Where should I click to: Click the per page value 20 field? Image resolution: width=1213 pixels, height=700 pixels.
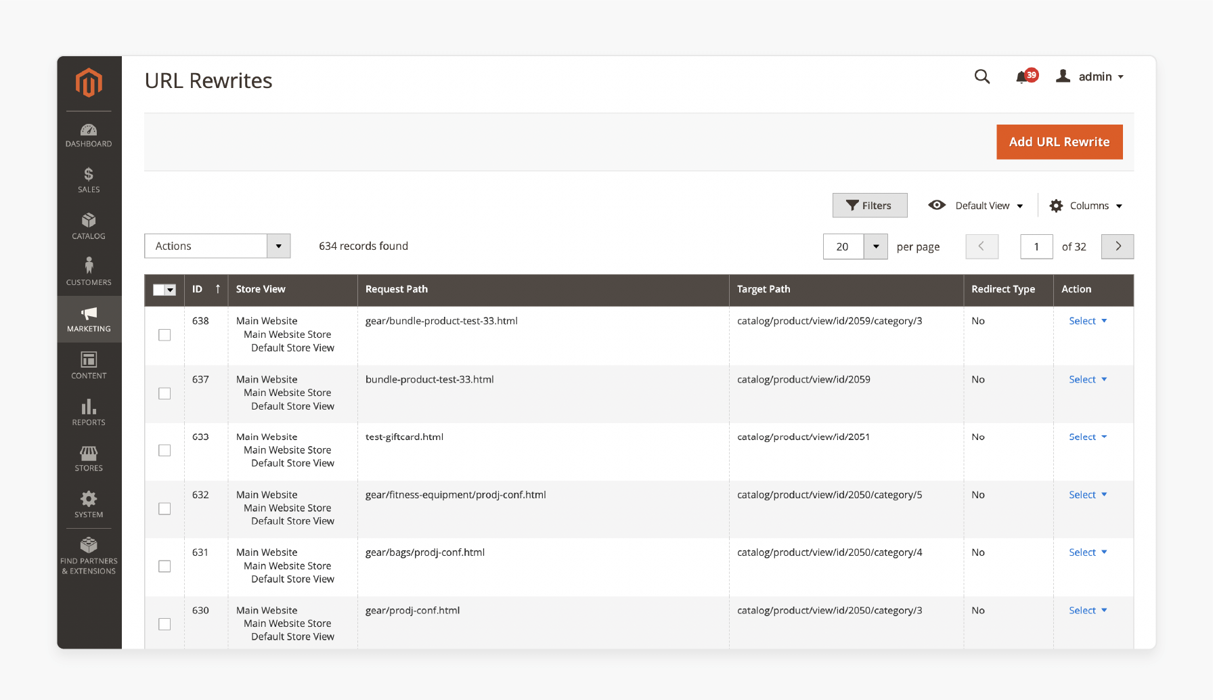(843, 246)
